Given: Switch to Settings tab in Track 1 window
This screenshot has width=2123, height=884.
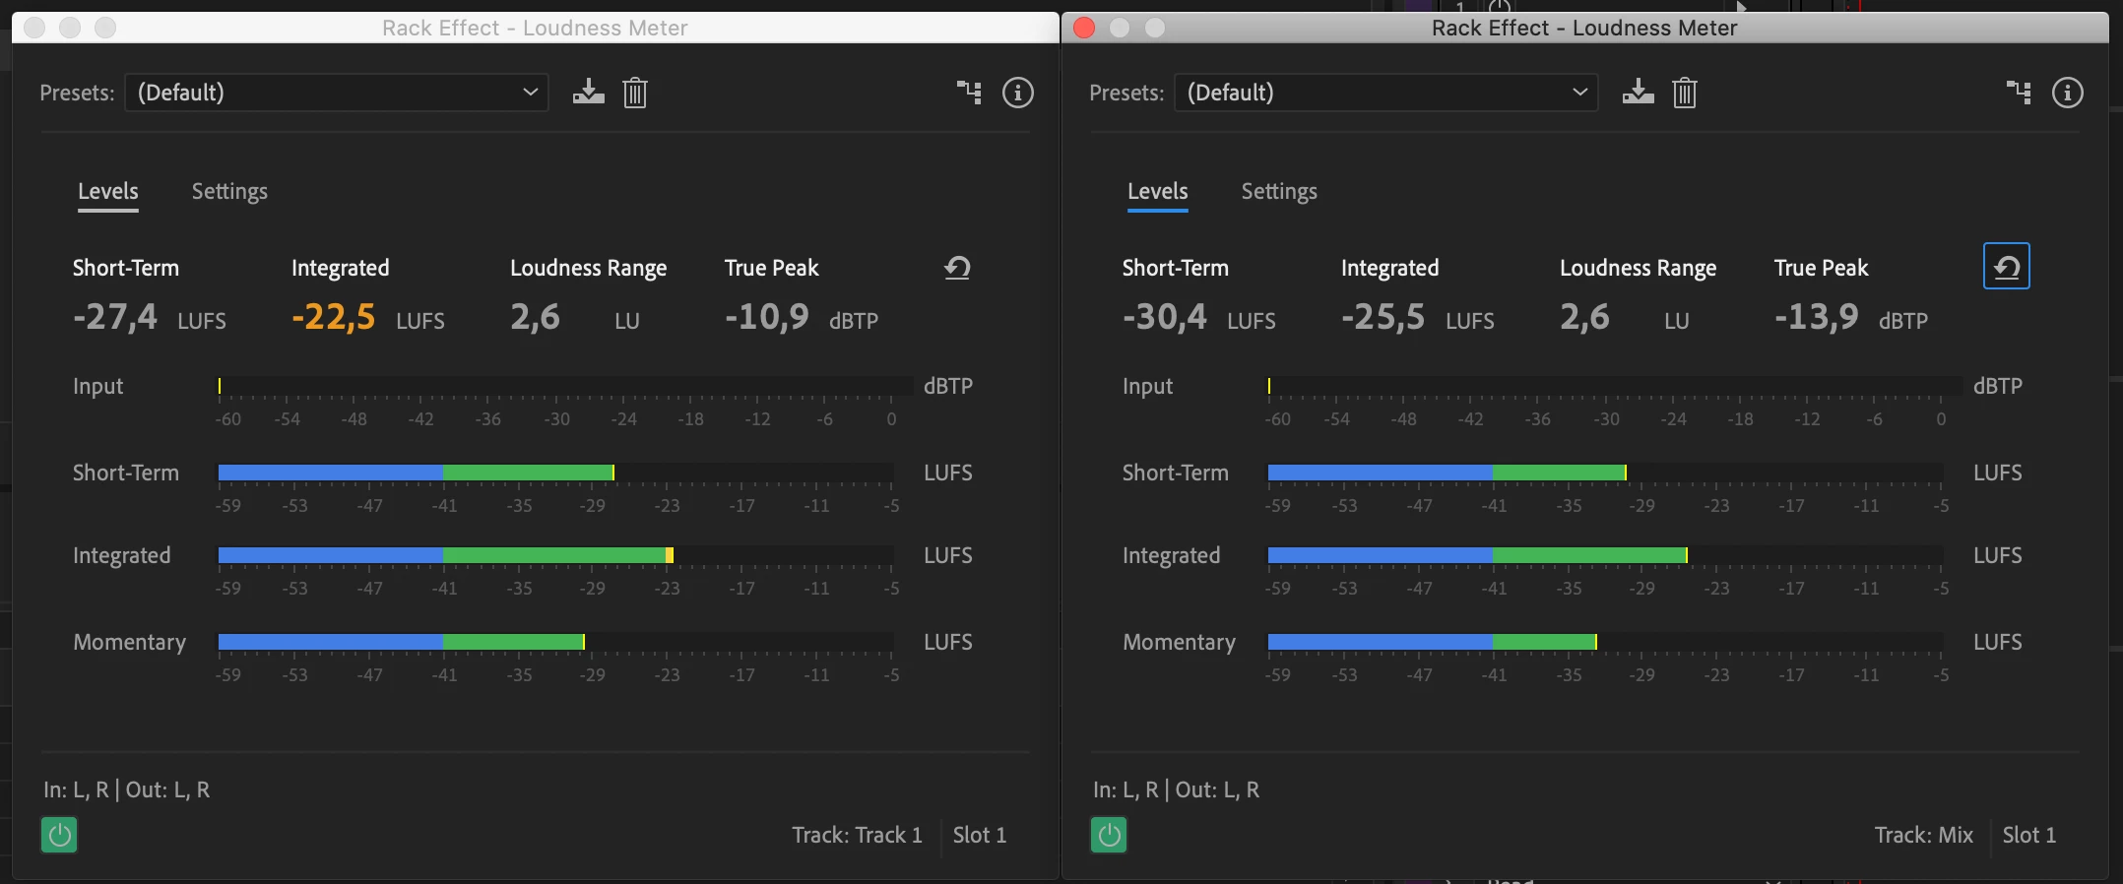Looking at the screenshot, I should coord(229,191).
